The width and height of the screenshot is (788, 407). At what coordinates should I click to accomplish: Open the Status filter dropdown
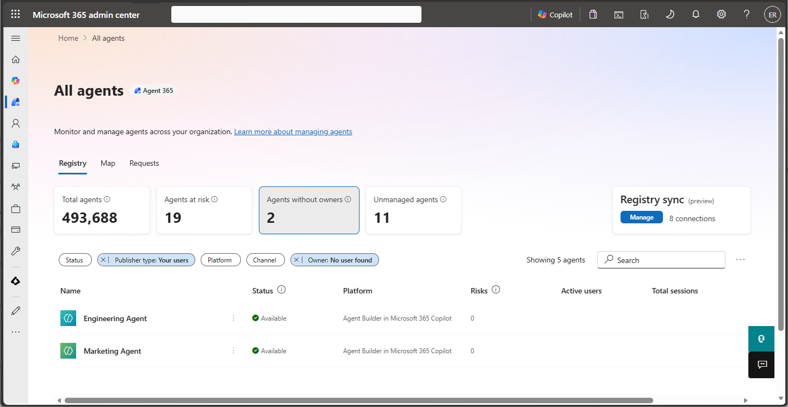(75, 260)
